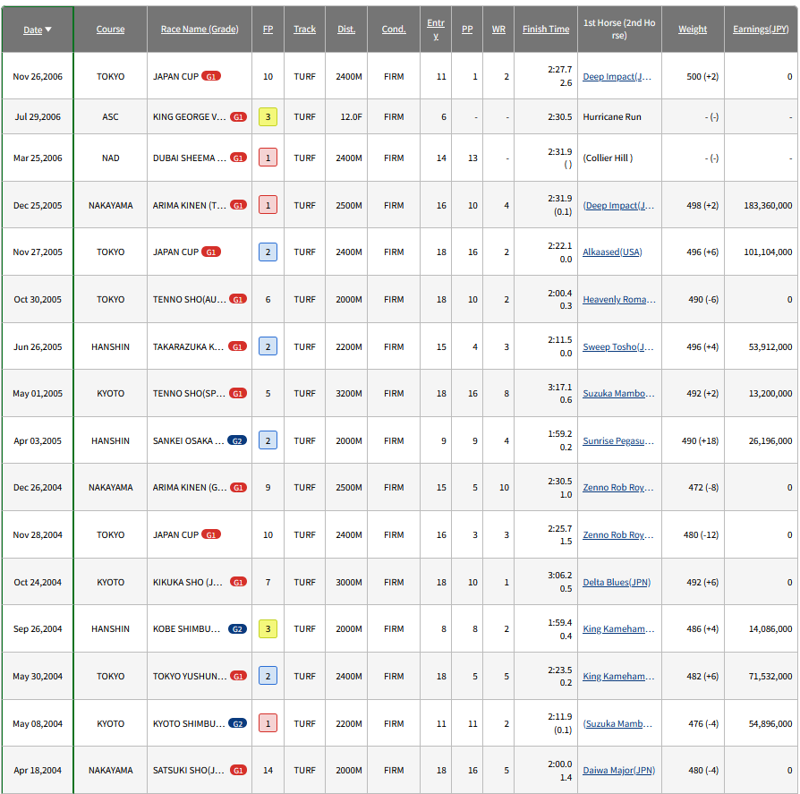Sort by Earnings(JPY) column header
Viewport: 800px width, 794px height.
[761, 29]
